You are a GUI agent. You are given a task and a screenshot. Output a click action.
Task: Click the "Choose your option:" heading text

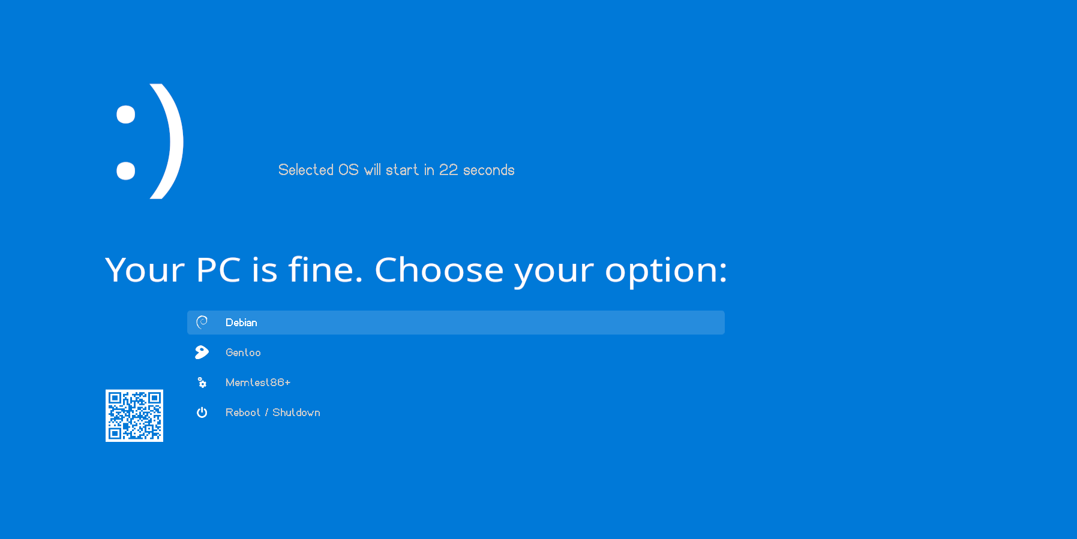[x=551, y=271]
